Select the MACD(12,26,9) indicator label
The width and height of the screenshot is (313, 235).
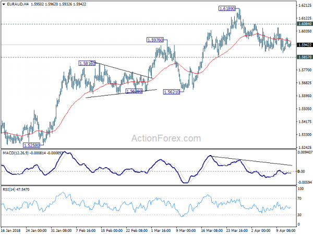pyautogui.click(x=16, y=153)
